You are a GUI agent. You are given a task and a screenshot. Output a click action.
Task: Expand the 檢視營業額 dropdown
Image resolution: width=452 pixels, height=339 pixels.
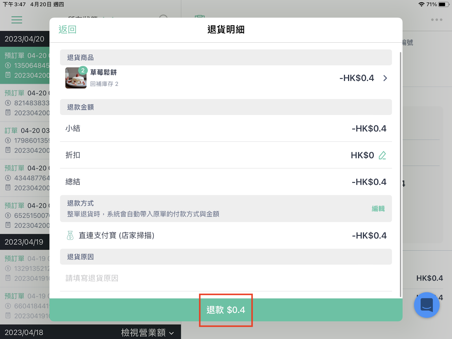click(147, 333)
